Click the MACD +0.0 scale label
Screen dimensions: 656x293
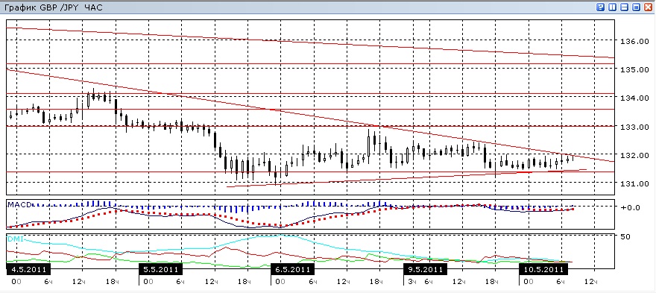tap(630, 207)
